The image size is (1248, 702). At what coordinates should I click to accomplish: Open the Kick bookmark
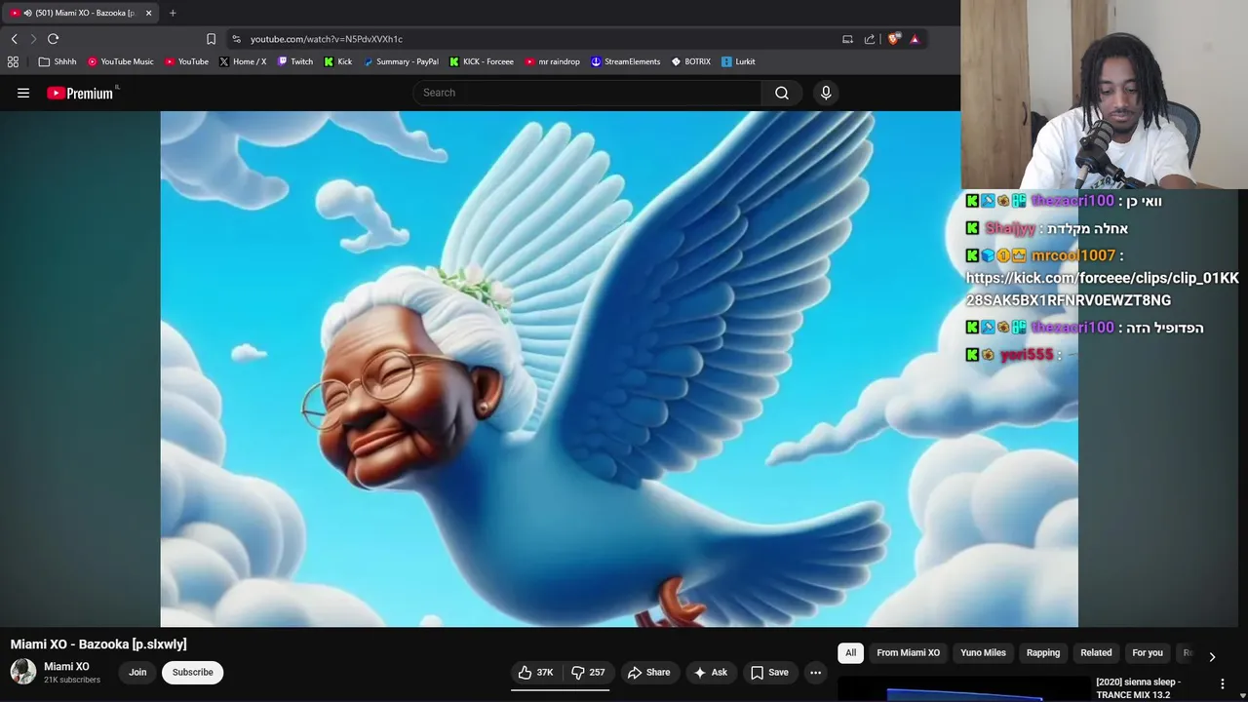[338, 61]
